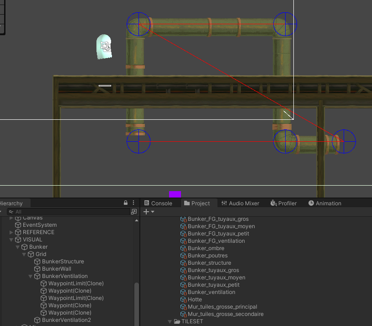Click the search magnifier icon in Hierarchy
The width and height of the screenshot is (372, 326).
click(x=10, y=212)
